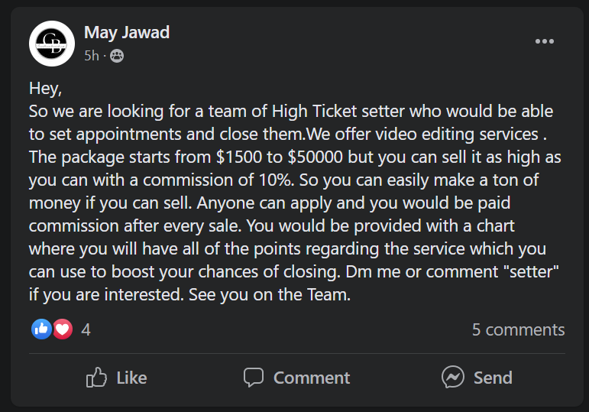Expand the 5 comments link
Image resolution: width=589 pixels, height=412 pixels.
(518, 329)
